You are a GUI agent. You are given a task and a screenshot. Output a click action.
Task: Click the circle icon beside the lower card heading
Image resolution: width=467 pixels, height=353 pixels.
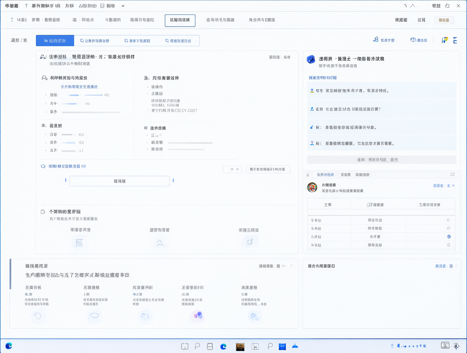43,212
